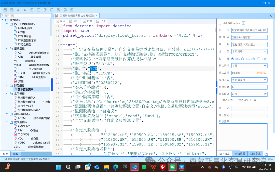Select 副图 position radio button

pos(233,59)
